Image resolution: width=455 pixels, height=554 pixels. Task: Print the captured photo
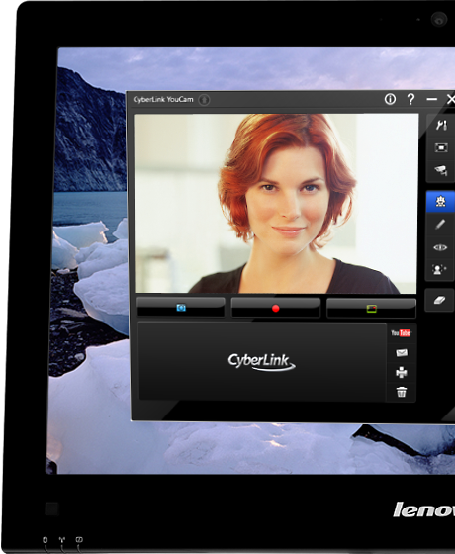402,372
